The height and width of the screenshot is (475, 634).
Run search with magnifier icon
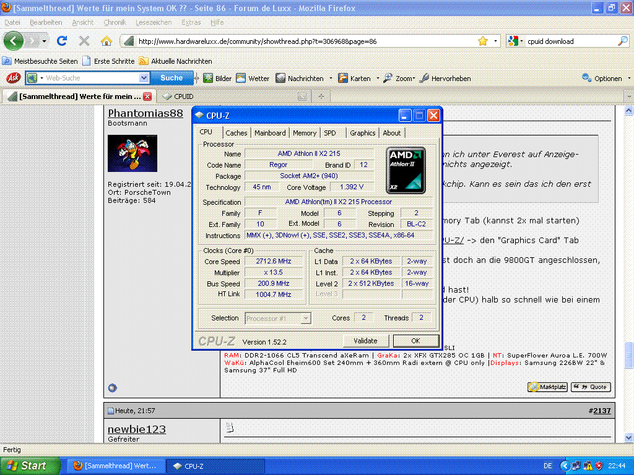coord(623,41)
